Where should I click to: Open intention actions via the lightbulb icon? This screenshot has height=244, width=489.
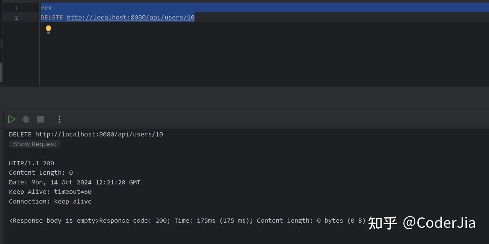(x=48, y=29)
